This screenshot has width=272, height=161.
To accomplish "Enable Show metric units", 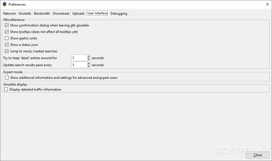I will [x=7, y=38].
